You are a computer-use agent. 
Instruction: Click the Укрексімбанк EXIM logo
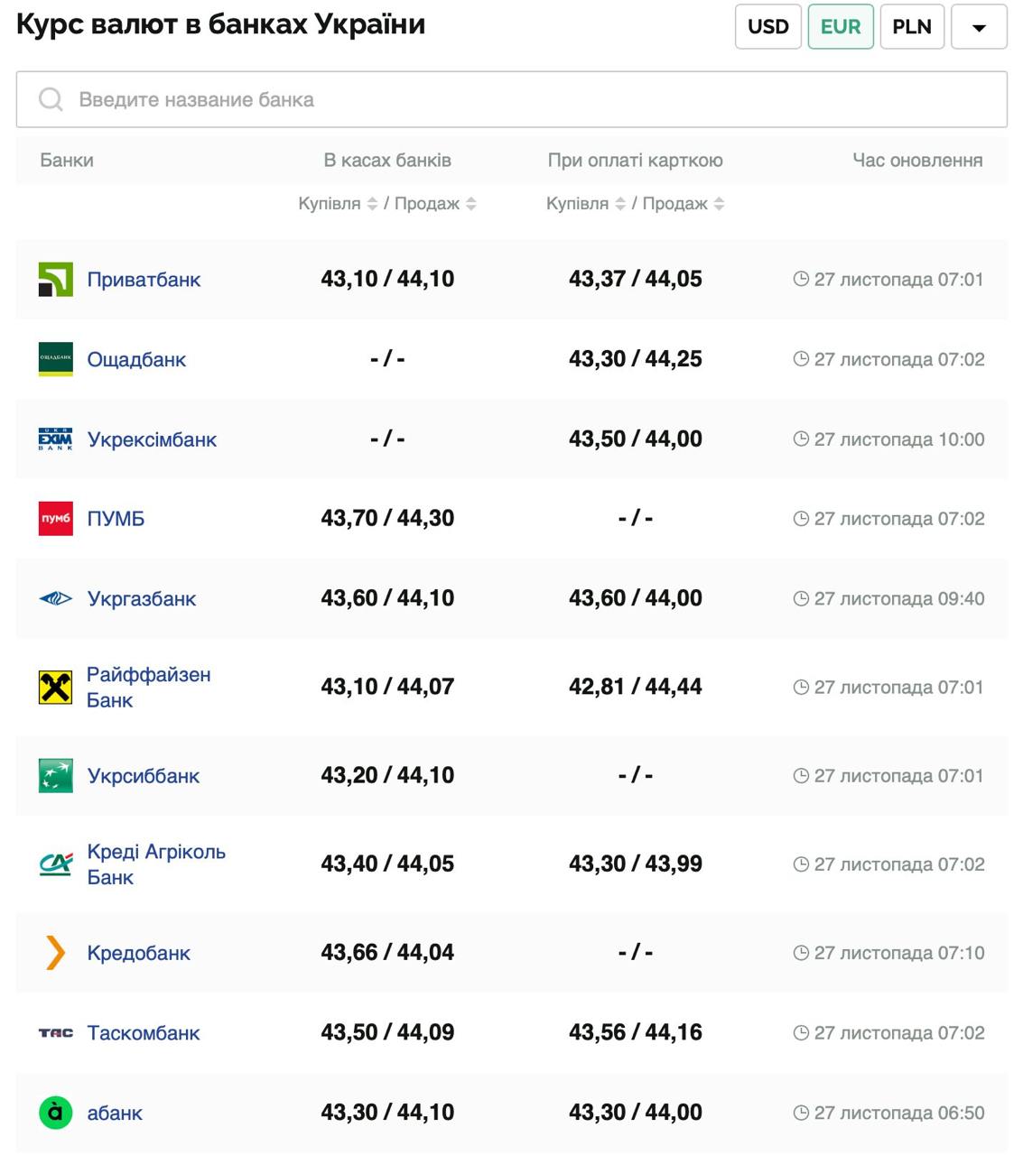tap(55, 439)
